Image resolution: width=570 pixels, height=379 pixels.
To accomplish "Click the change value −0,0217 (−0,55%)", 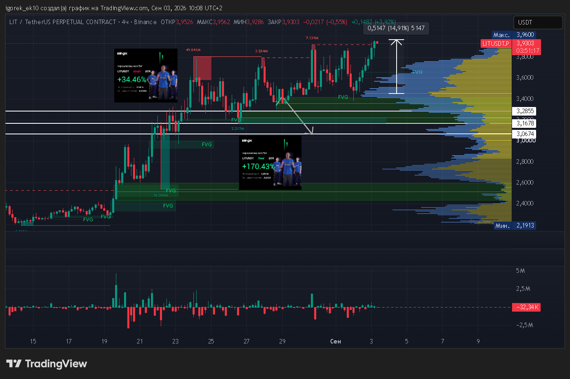I will tap(325, 22).
